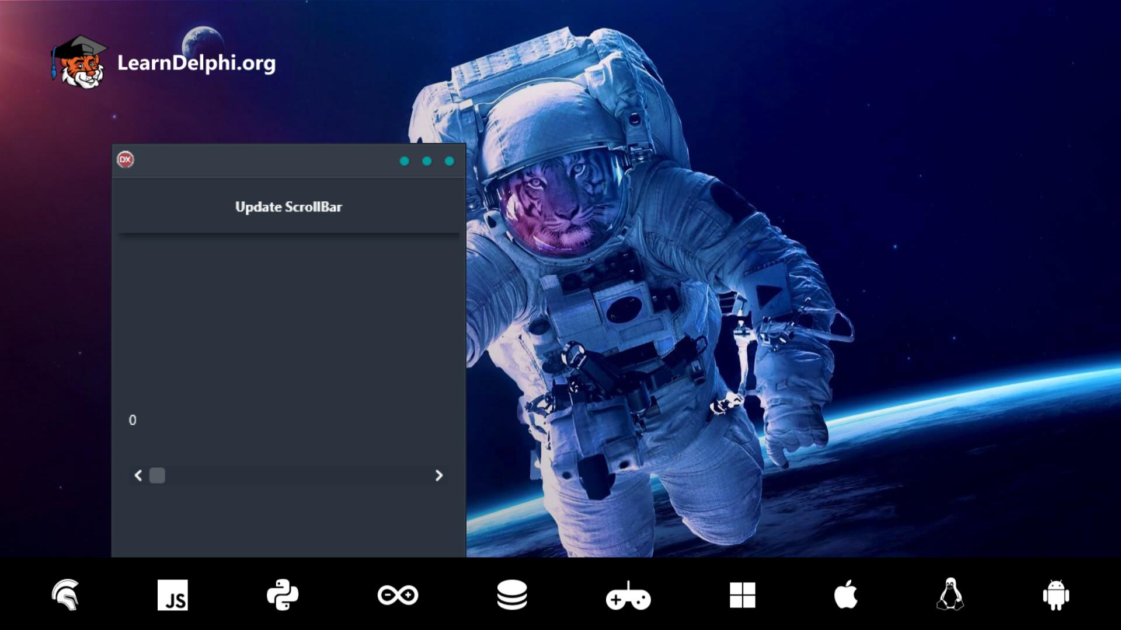Screen dimensions: 1121x630
Task: Click the right scrollbar arrow
Action: (440, 476)
